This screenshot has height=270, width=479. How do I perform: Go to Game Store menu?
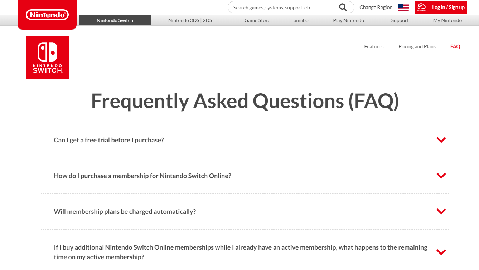coord(257,20)
